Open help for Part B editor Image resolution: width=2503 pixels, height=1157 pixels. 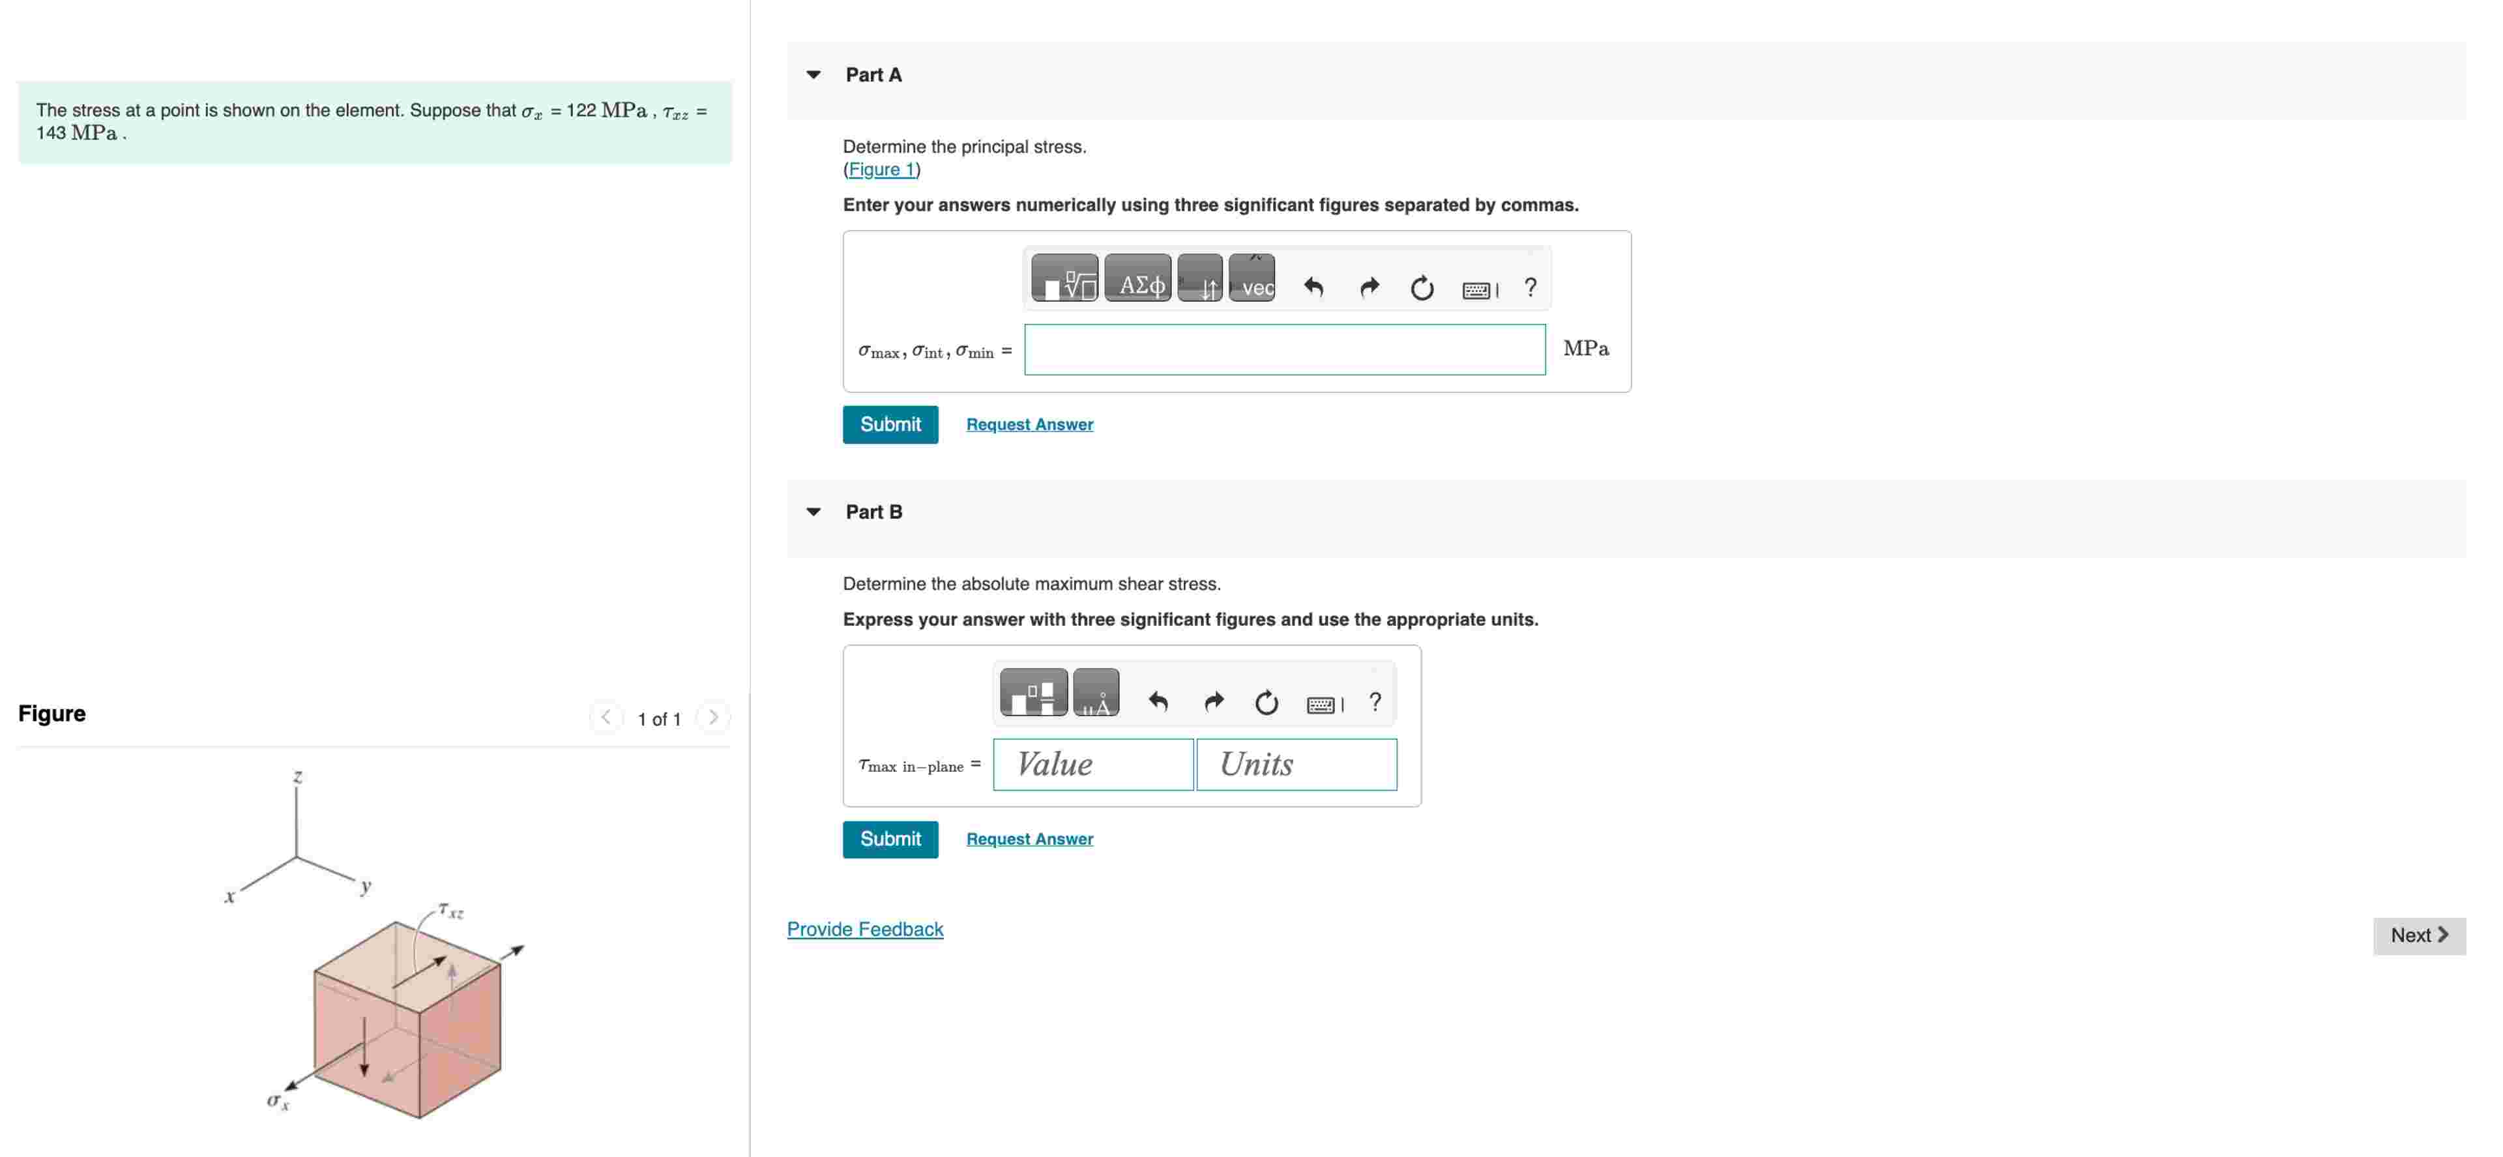coord(1375,701)
